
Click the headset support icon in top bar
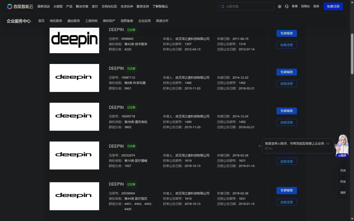click(x=287, y=6)
